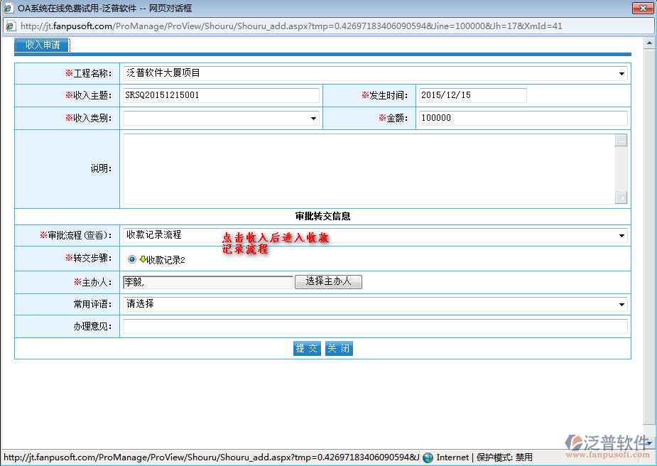Click the 发生时间 date field

pyautogui.click(x=472, y=95)
